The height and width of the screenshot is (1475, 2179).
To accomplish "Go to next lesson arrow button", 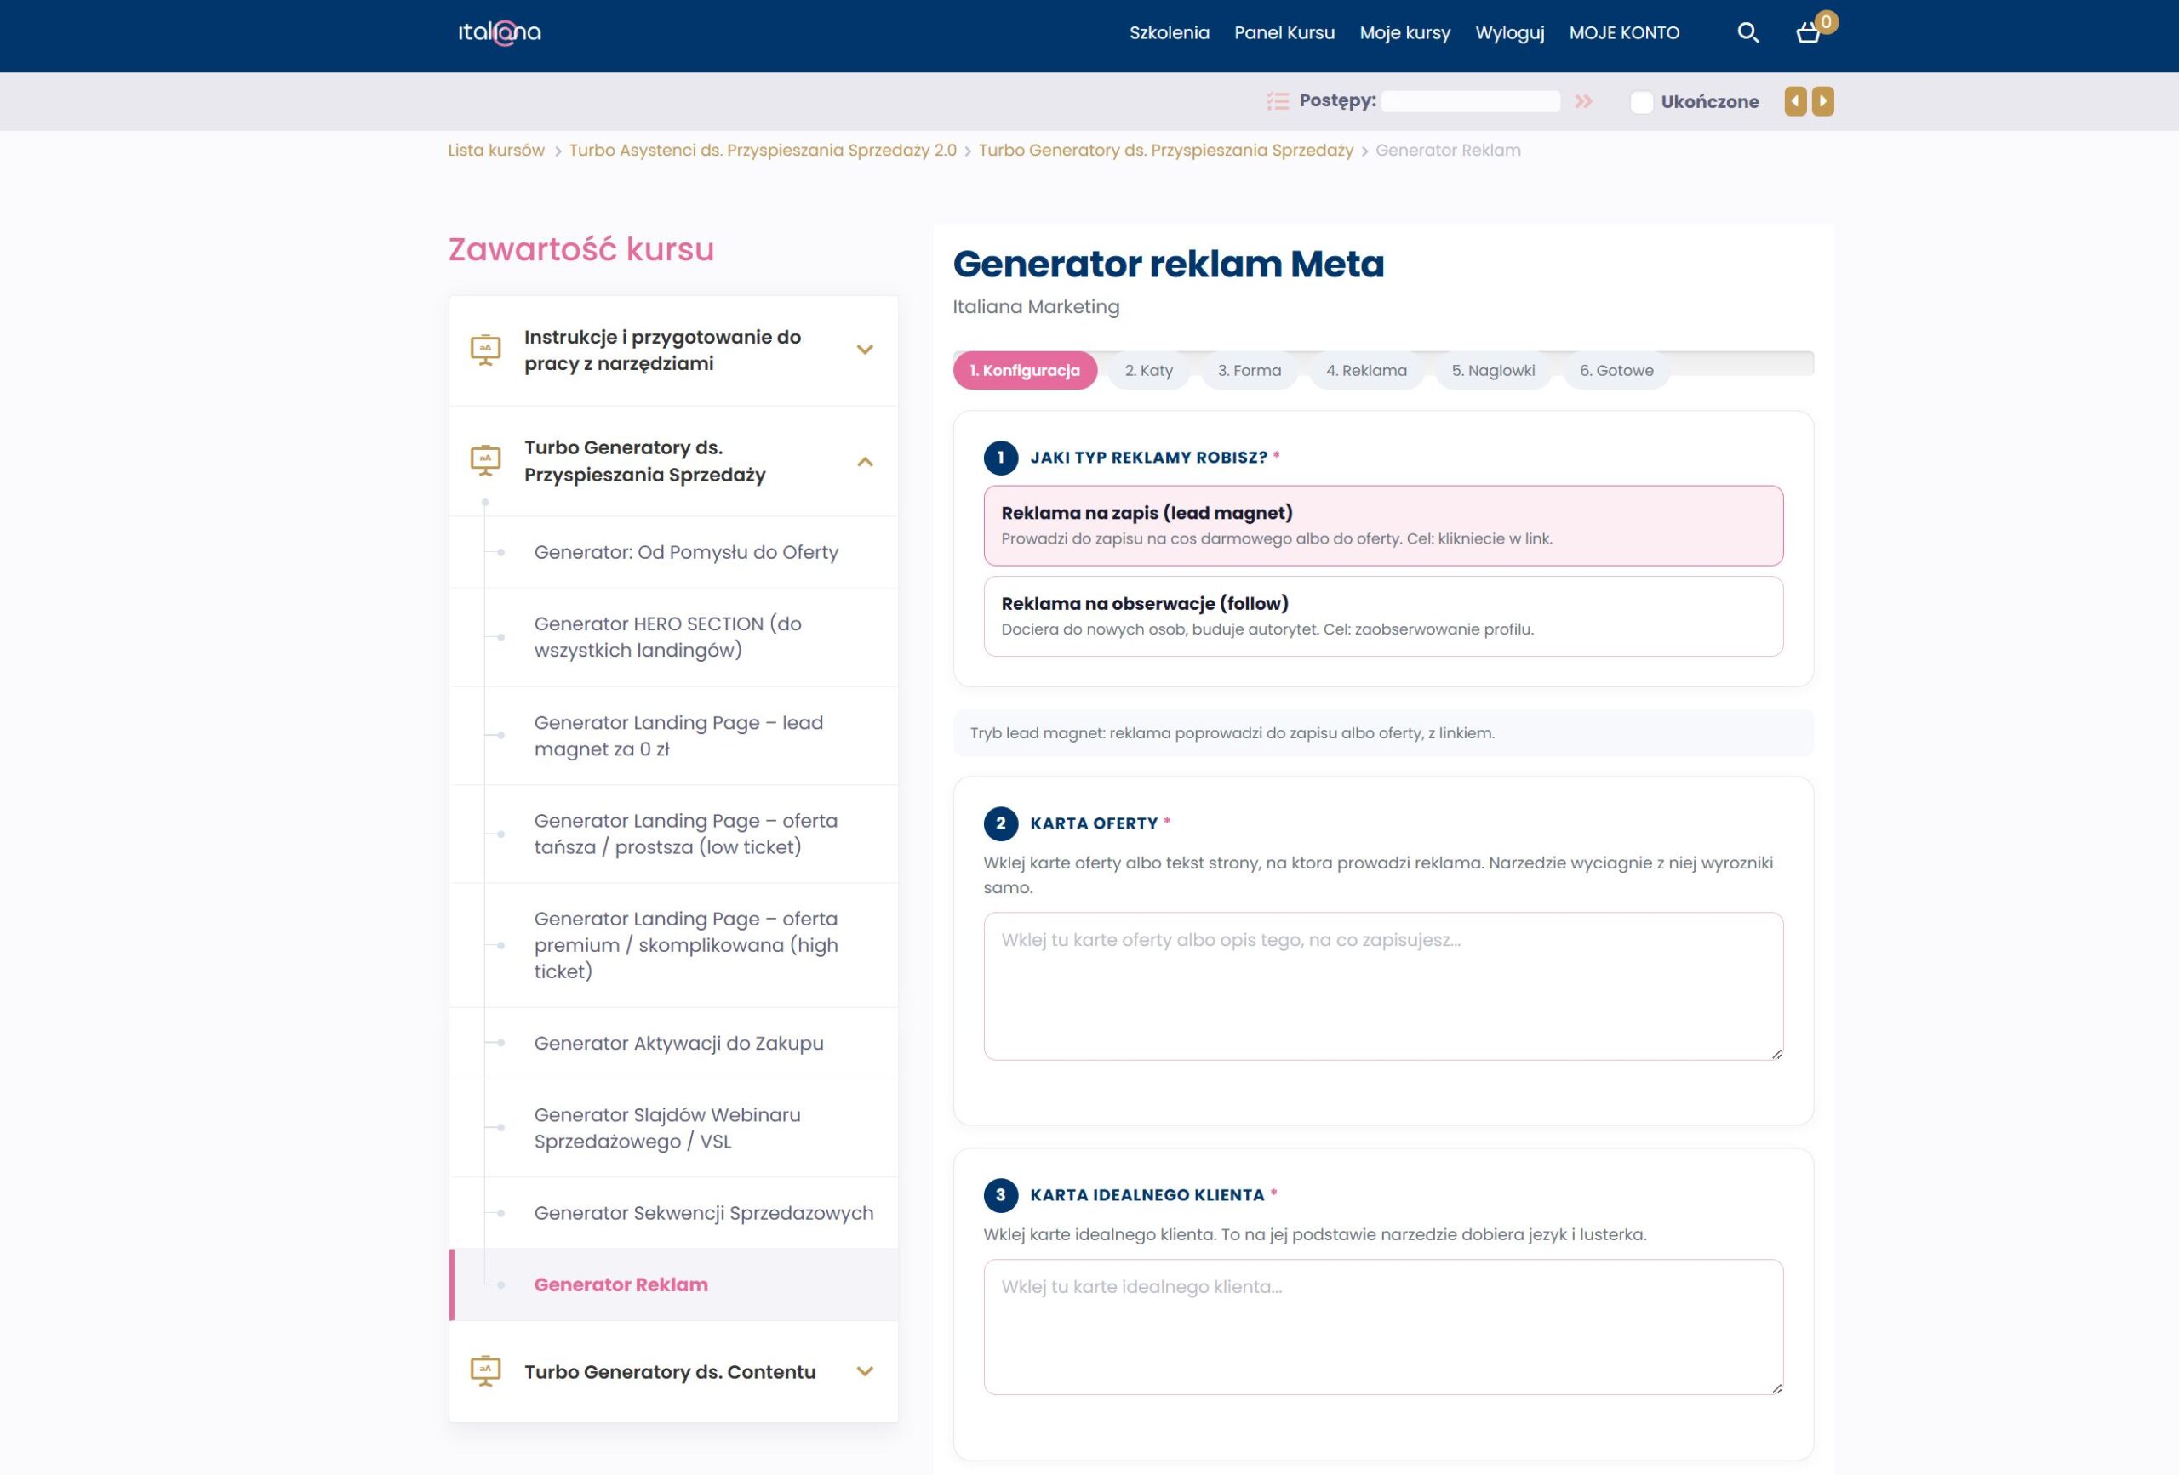I will tap(1822, 101).
